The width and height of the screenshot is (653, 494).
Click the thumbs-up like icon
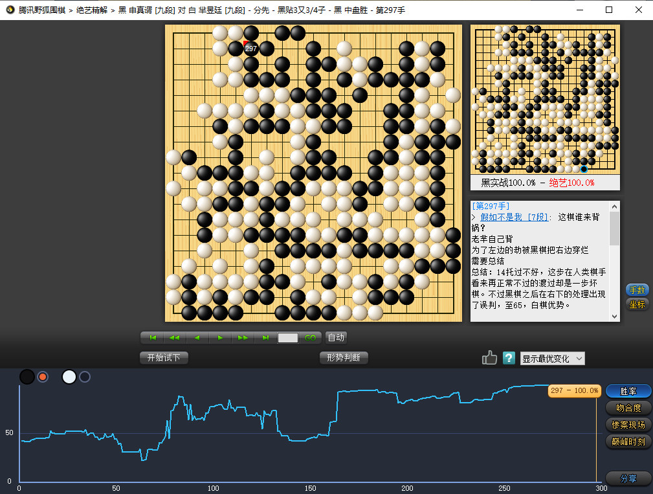[x=489, y=358]
